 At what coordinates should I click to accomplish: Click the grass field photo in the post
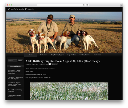point(69,91)
